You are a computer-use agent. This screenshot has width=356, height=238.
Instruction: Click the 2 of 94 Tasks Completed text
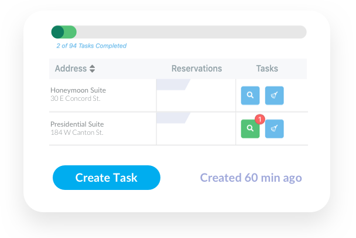pyautogui.click(x=91, y=46)
